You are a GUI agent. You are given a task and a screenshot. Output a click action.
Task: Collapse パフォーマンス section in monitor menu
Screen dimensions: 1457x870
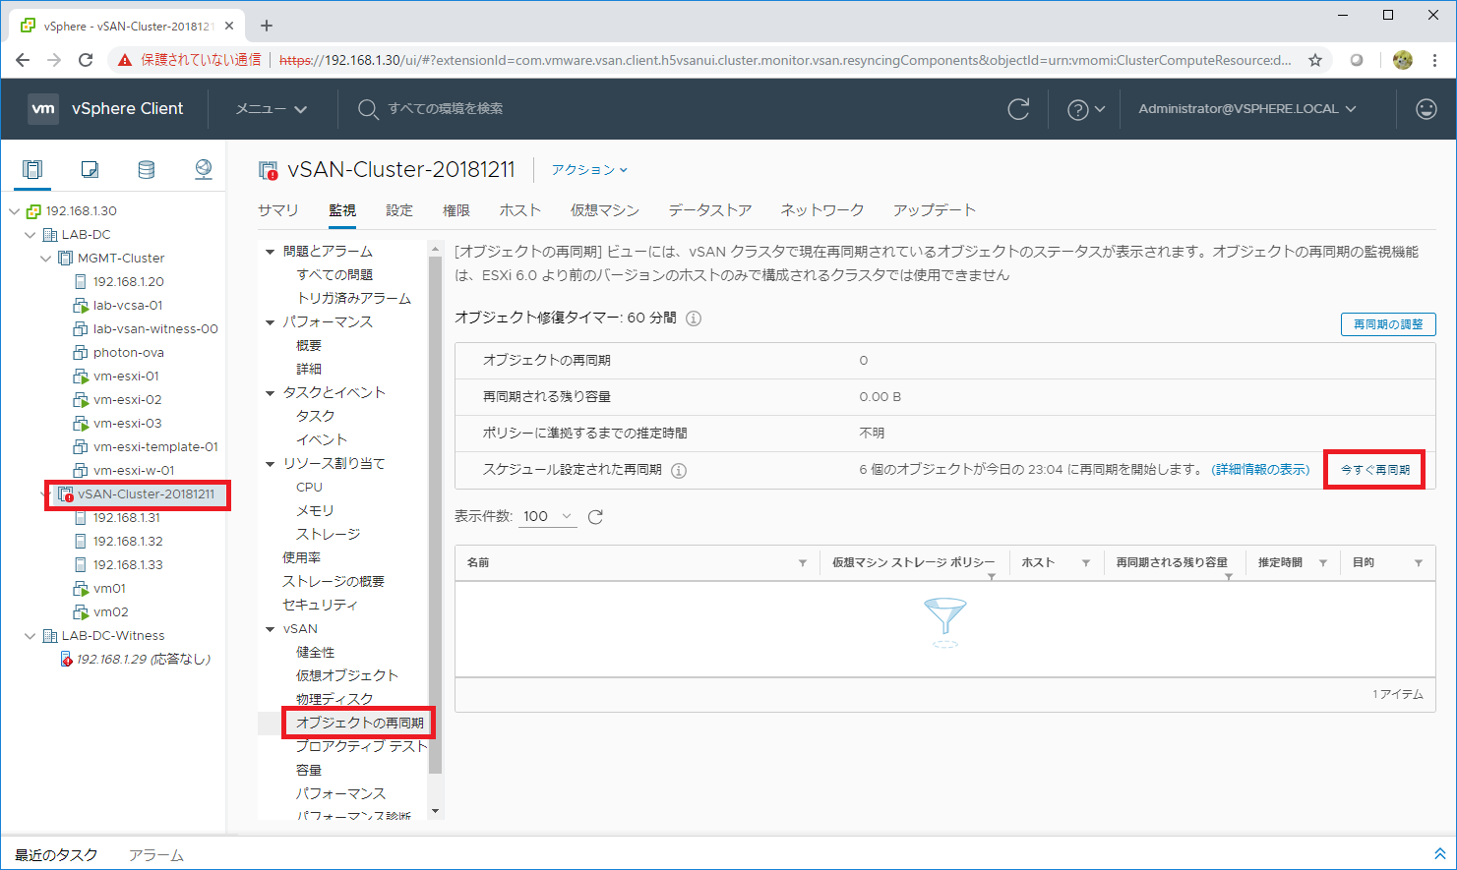pyautogui.click(x=270, y=322)
